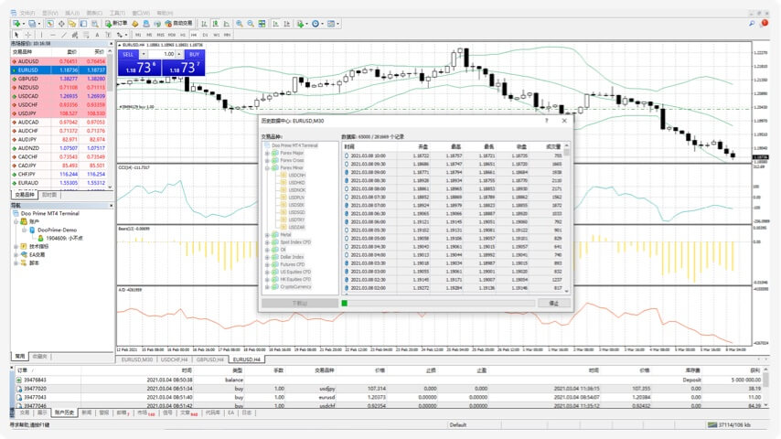The height and width of the screenshot is (439, 781).
Task: Select the H4 timeframe button
Action: tap(193, 35)
